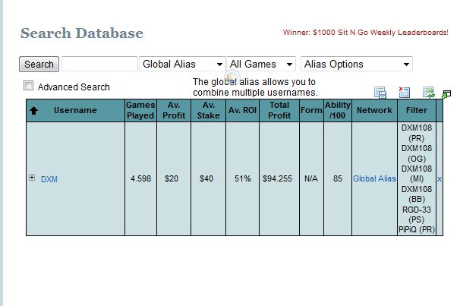The image size is (460, 306).
Task: Click the black up arrow beside Username
Action: click(33, 111)
